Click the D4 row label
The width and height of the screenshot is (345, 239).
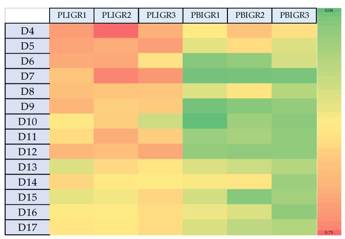[x=27, y=31]
